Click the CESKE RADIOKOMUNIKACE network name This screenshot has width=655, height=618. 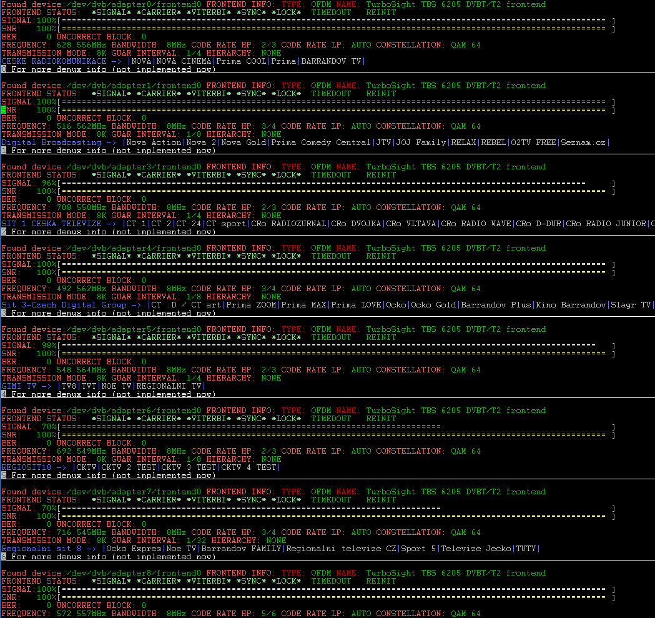tap(54, 61)
